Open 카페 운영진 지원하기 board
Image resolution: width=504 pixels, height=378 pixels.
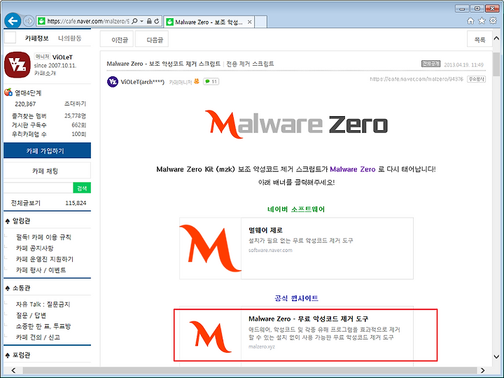pos(45,259)
